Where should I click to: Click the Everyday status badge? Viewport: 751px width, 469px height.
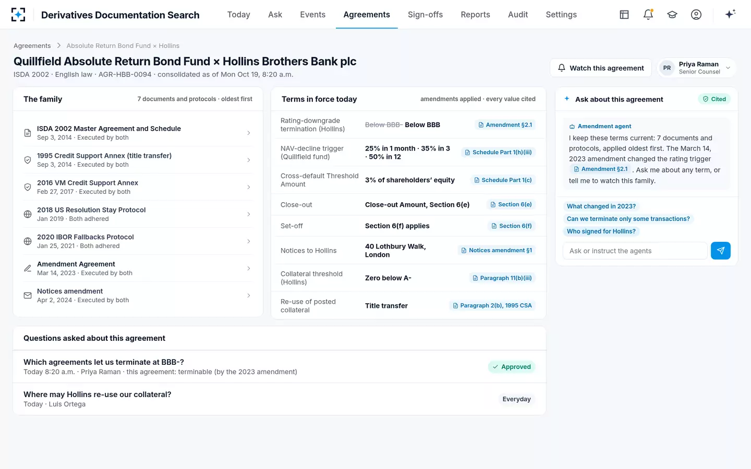(517, 399)
